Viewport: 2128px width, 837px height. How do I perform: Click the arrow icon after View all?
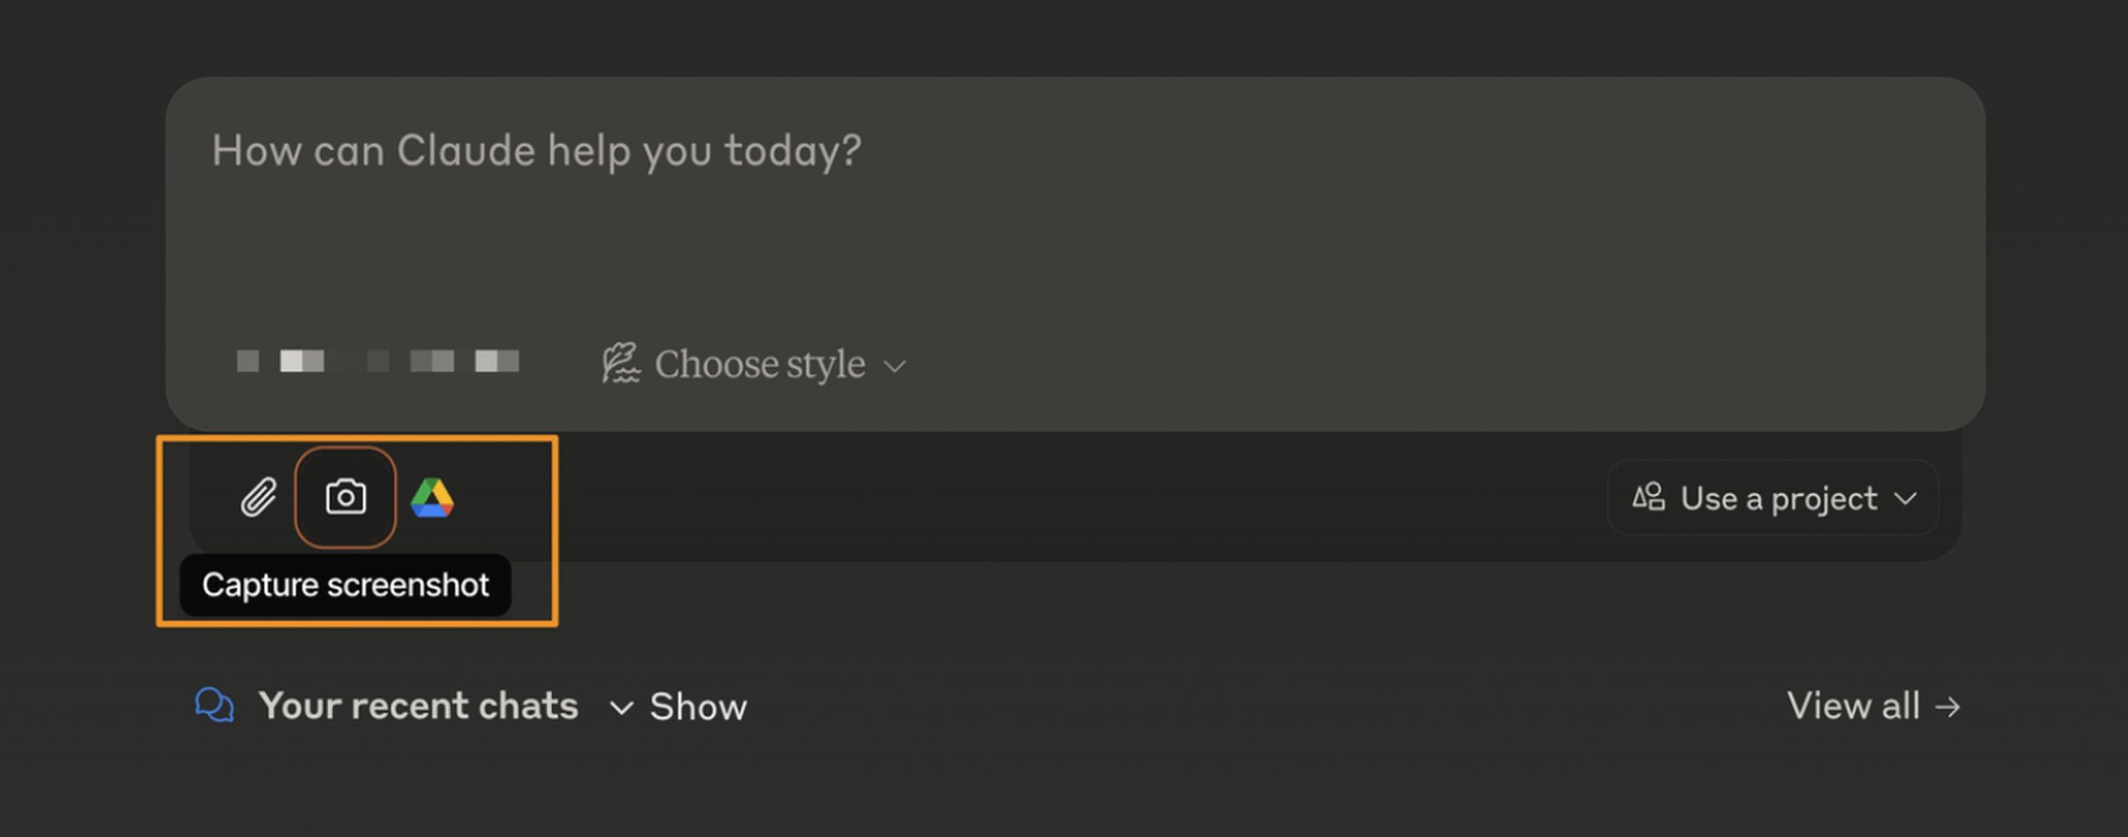(x=1948, y=707)
